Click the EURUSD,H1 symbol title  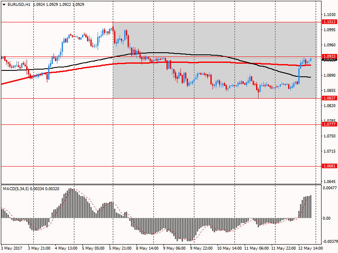tap(19, 5)
